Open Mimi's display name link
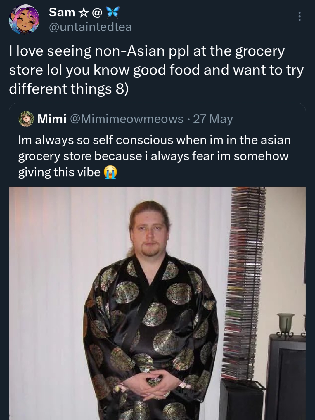Viewport: 315px width, 420px height. point(52,119)
